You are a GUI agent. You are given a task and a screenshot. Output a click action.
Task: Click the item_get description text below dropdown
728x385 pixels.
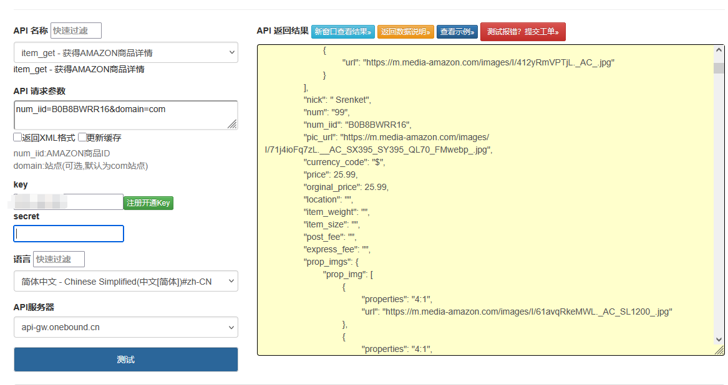pyautogui.click(x=79, y=69)
